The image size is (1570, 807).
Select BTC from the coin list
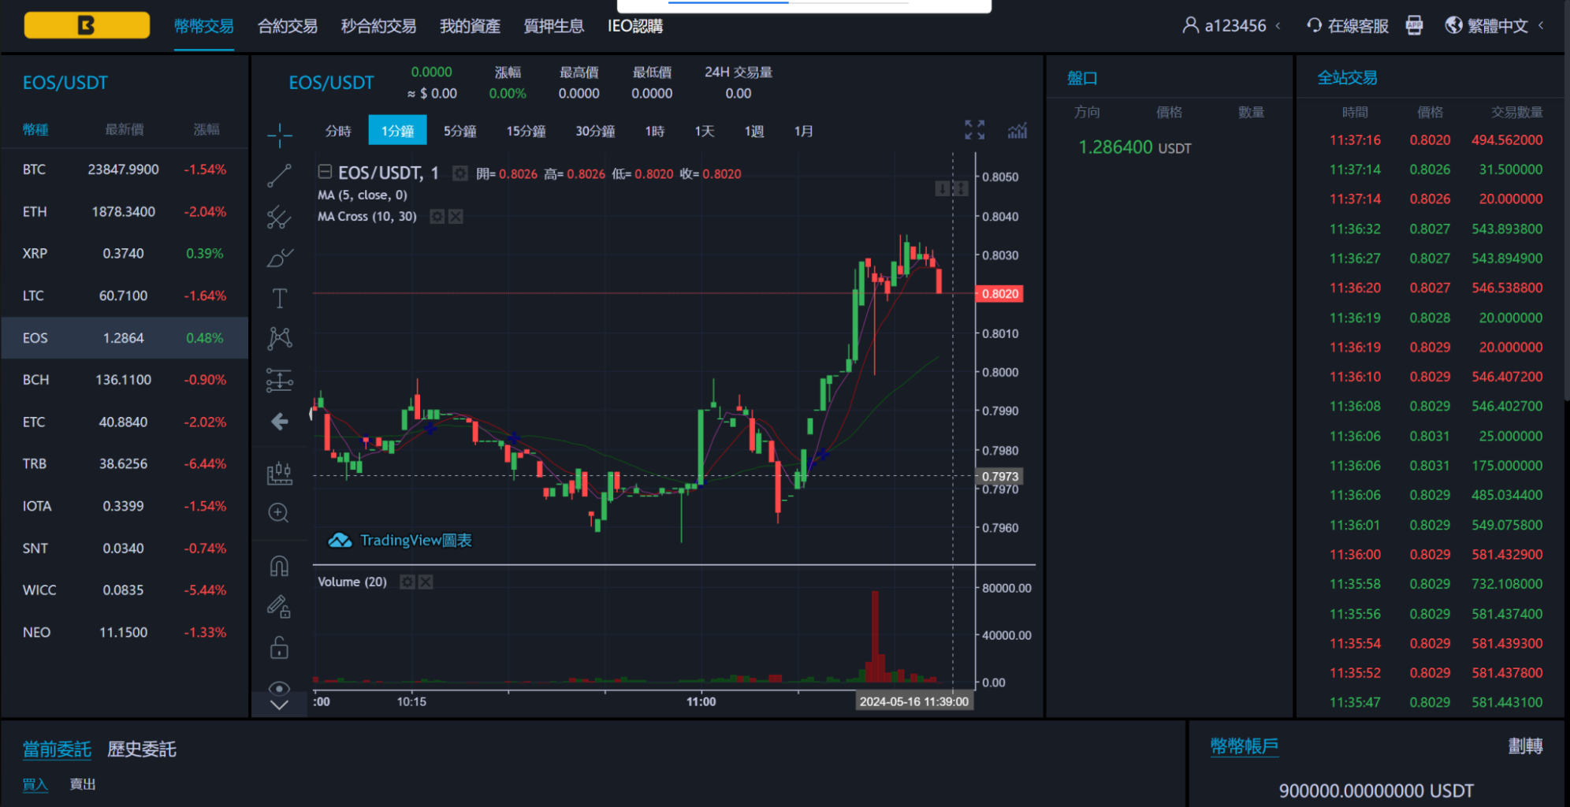coord(35,169)
